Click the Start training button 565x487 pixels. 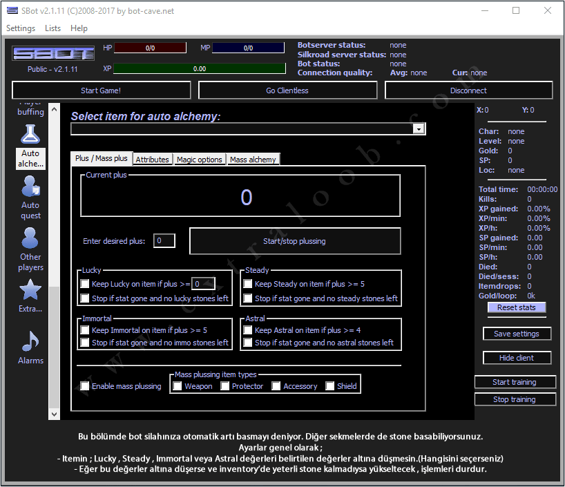pyautogui.click(x=515, y=382)
